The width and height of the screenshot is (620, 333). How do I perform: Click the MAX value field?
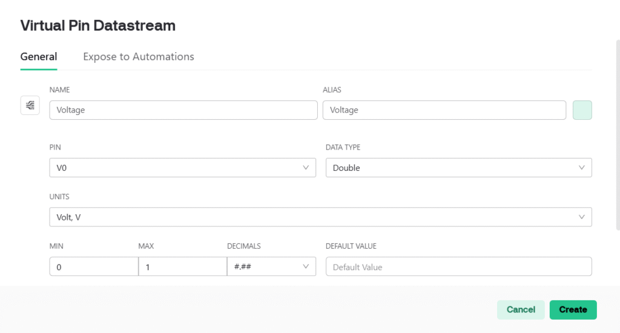coord(183,266)
